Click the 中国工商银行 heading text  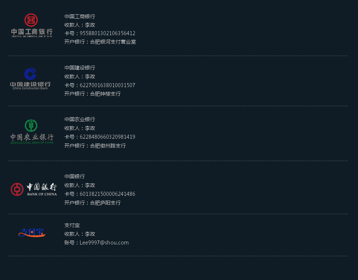80,16
